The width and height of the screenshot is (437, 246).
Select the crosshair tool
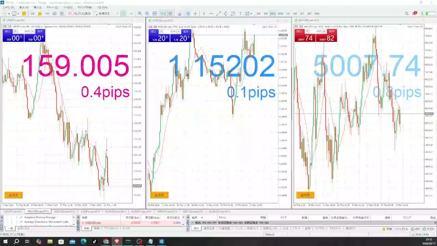195,14
